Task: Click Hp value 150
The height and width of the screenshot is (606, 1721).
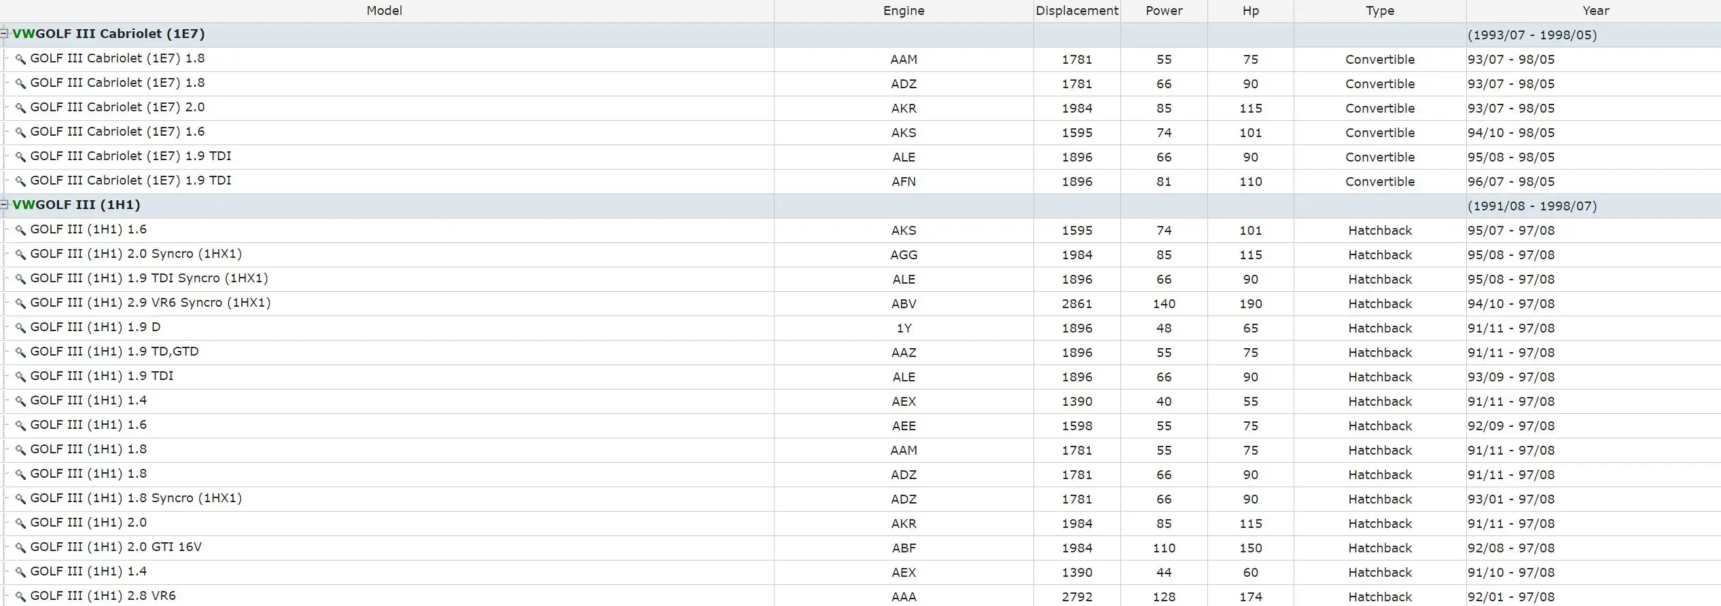Action: pyautogui.click(x=1251, y=548)
